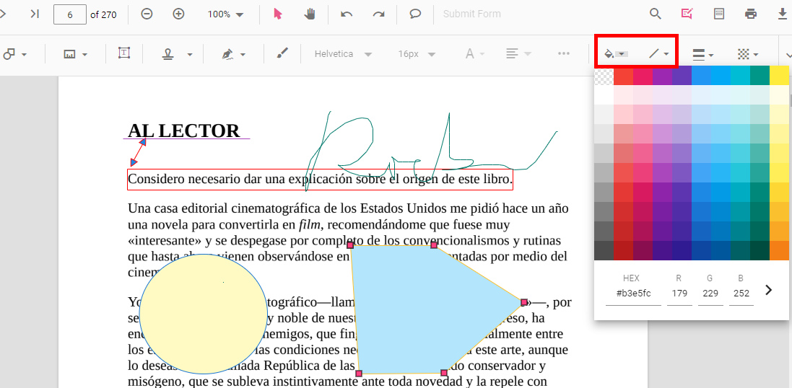Print the document
792x388 pixels.
pyautogui.click(x=751, y=14)
